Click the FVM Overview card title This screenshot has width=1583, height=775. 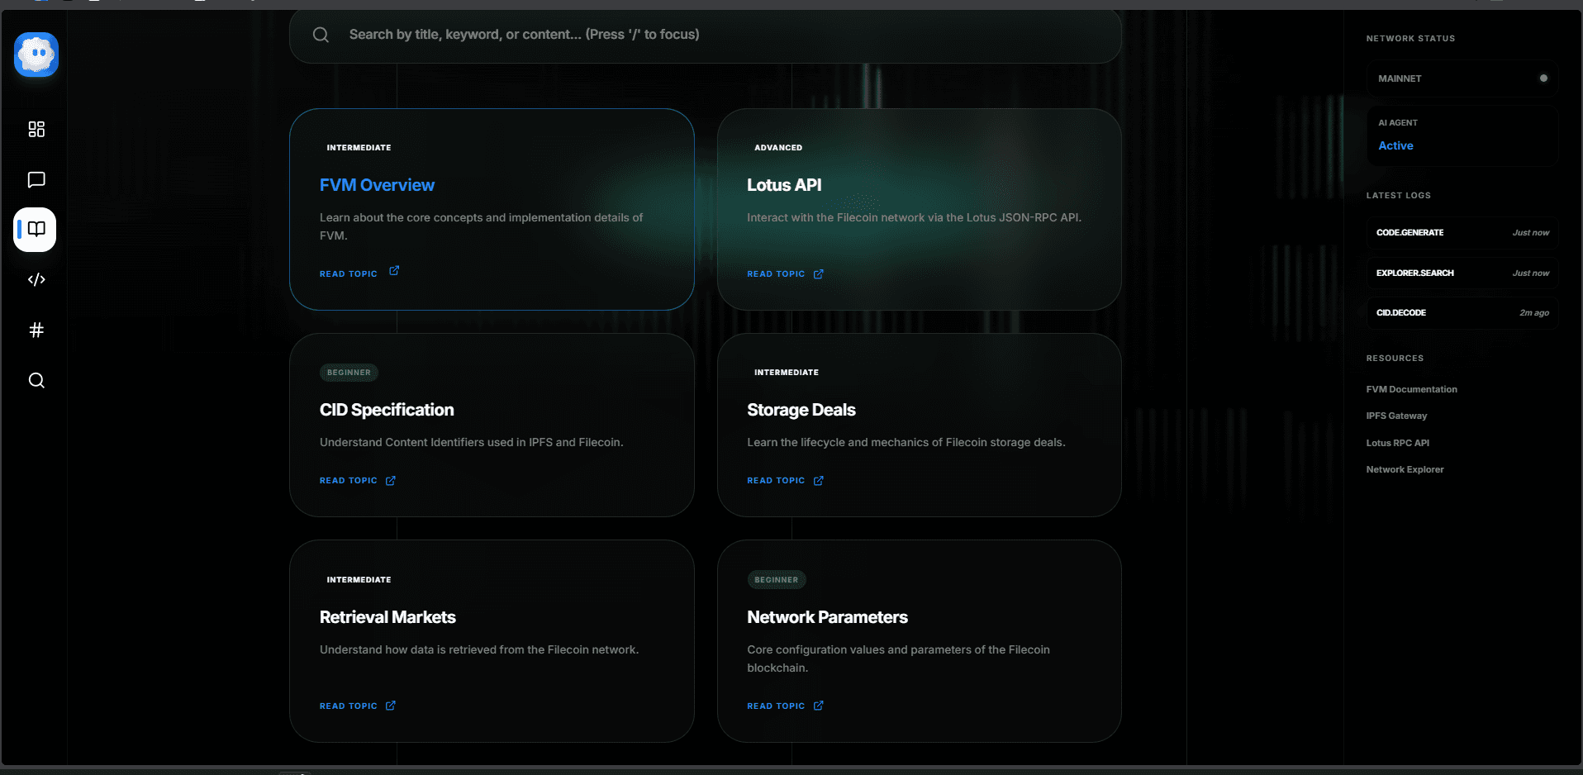377,185
